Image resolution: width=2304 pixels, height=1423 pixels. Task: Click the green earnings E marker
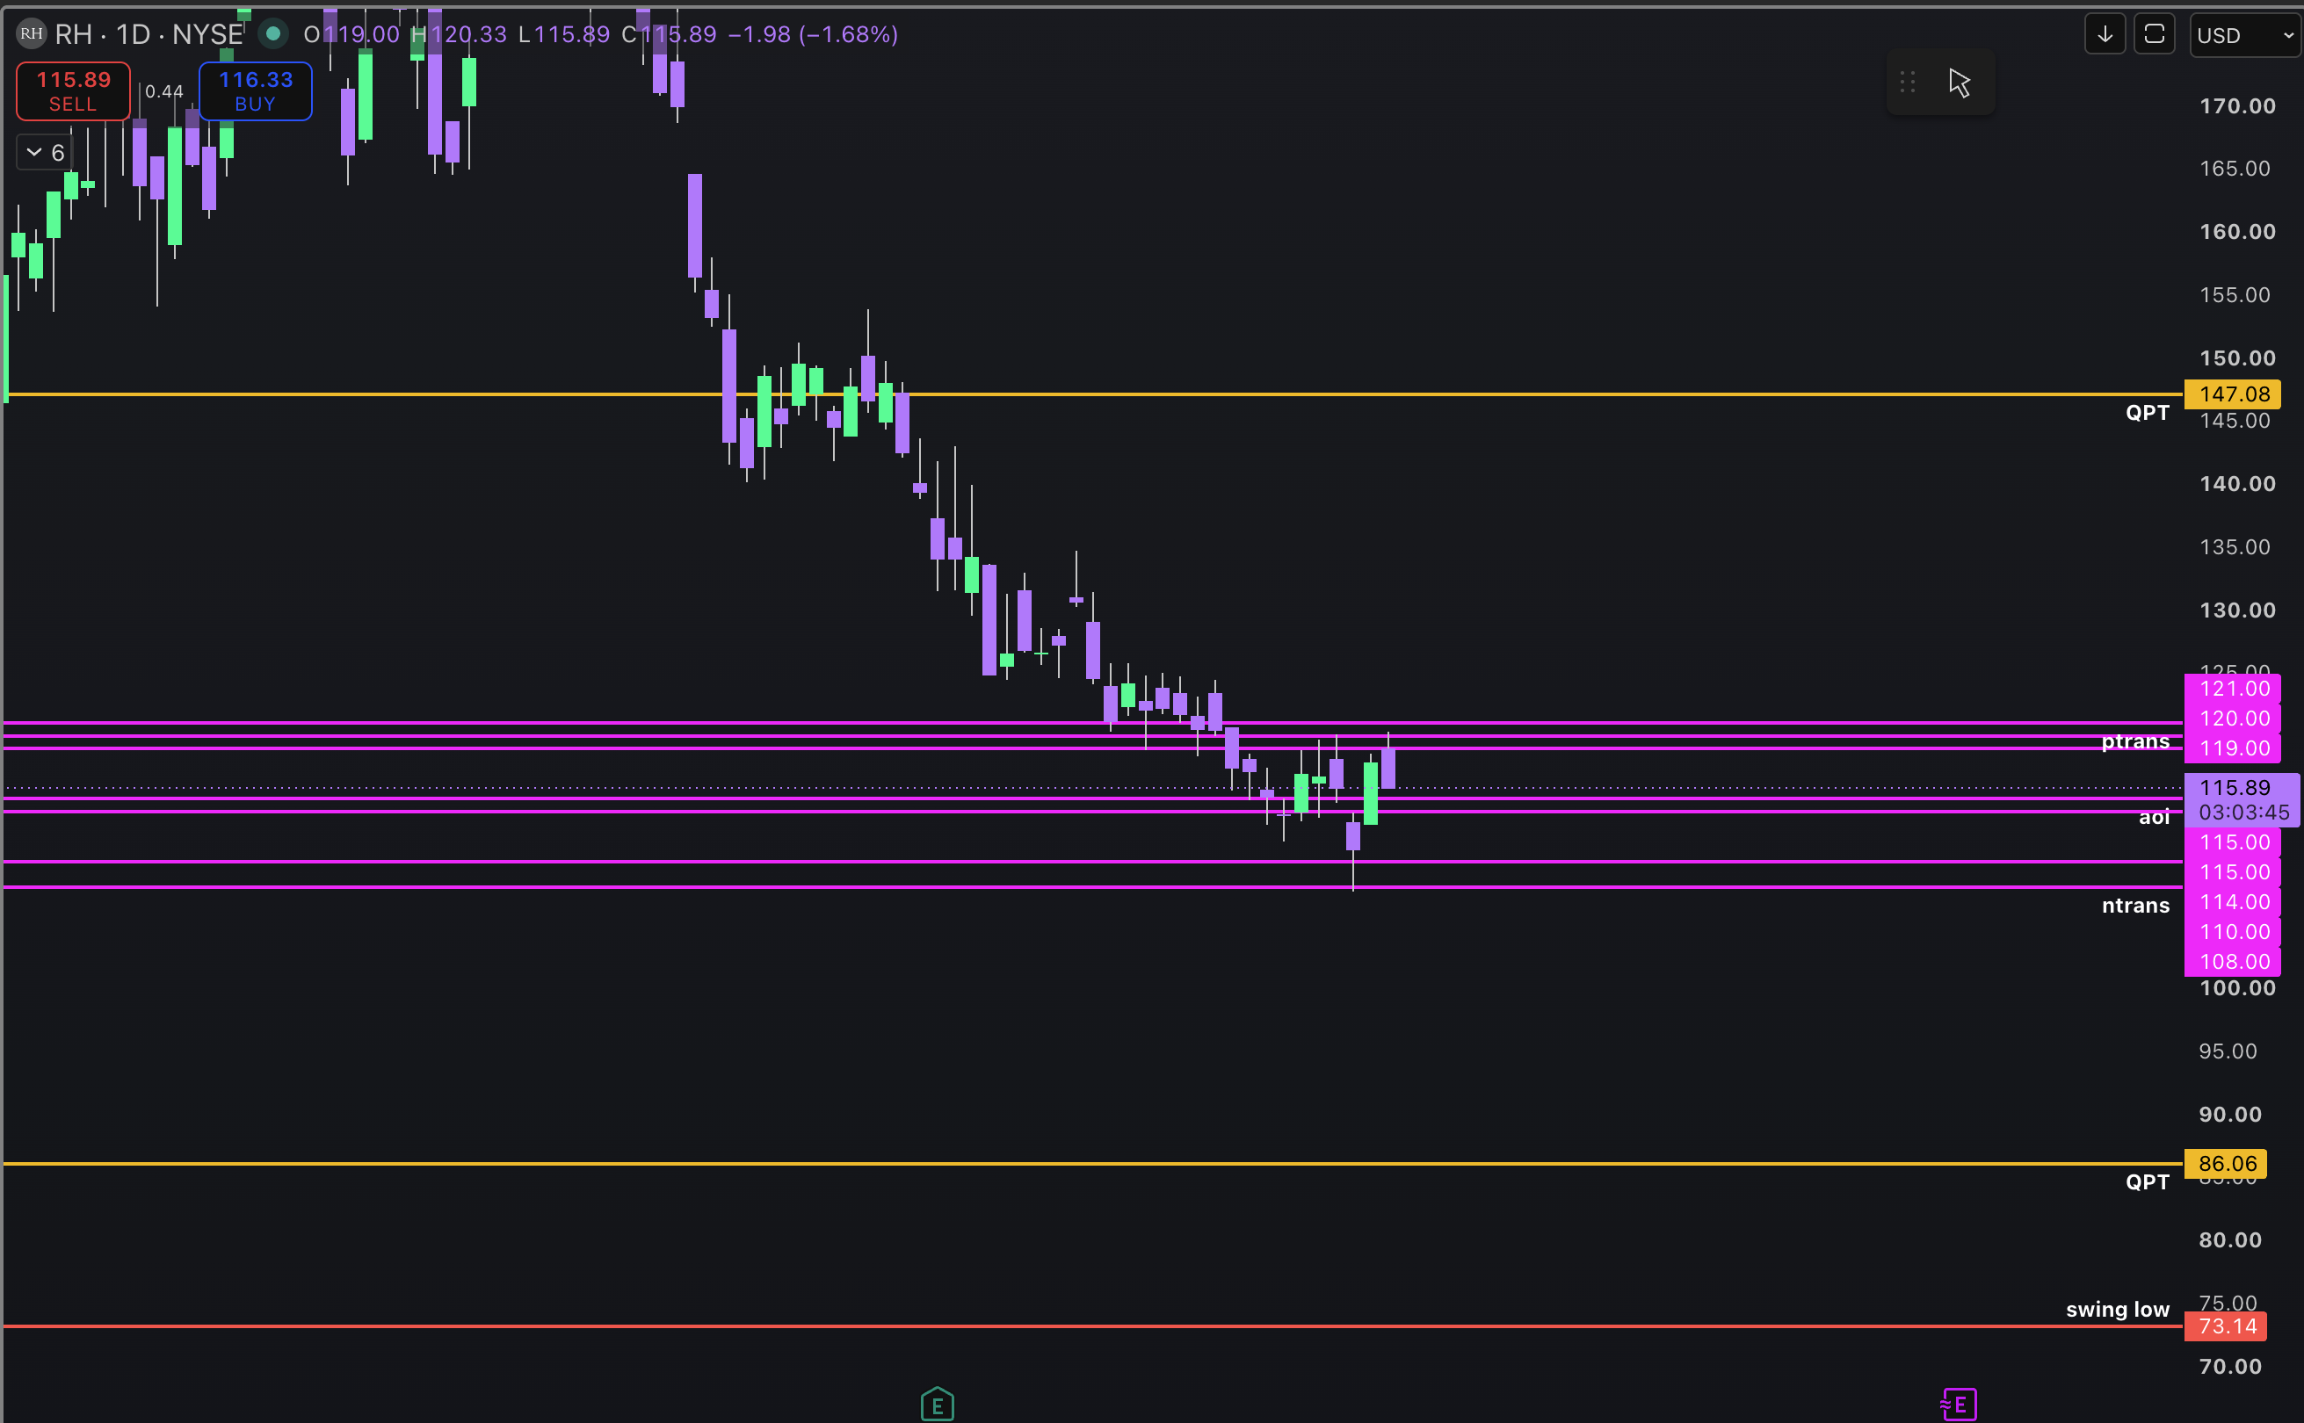pos(937,1405)
